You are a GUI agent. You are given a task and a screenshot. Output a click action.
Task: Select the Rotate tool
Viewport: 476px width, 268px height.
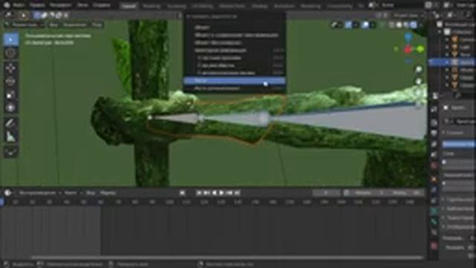coord(10,81)
